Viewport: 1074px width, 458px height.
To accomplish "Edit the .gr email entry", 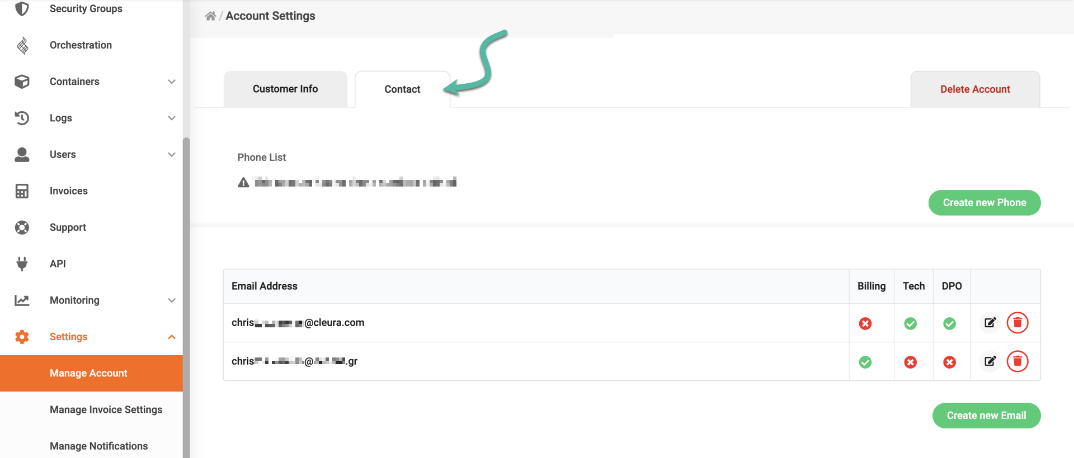I will click(990, 361).
